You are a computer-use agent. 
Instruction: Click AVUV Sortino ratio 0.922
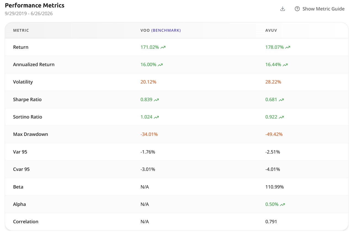click(x=271, y=117)
